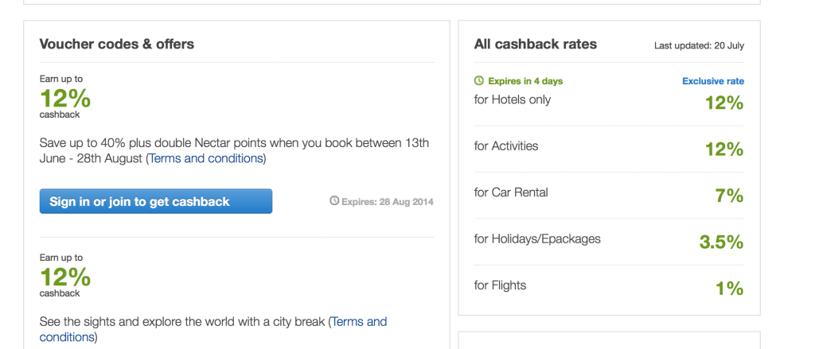The width and height of the screenshot is (815, 349).
Task: Click the 3.5% value for Holidays/Epackages
Action: pos(720,242)
